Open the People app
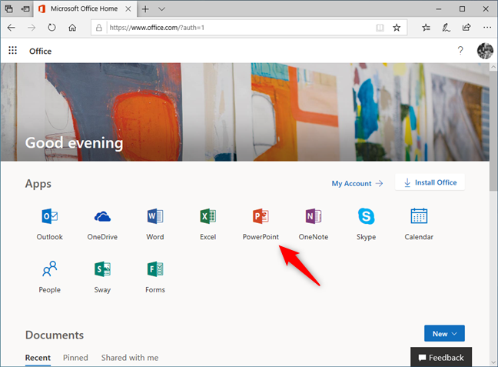Screen dimensions: 498x367 (x=50, y=271)
